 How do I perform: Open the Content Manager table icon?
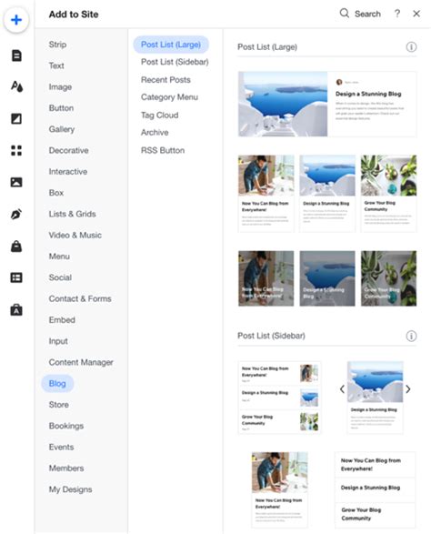pos(16,277)
